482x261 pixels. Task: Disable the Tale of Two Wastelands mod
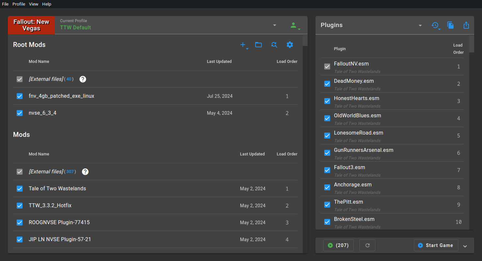click(x=20, y=189)
